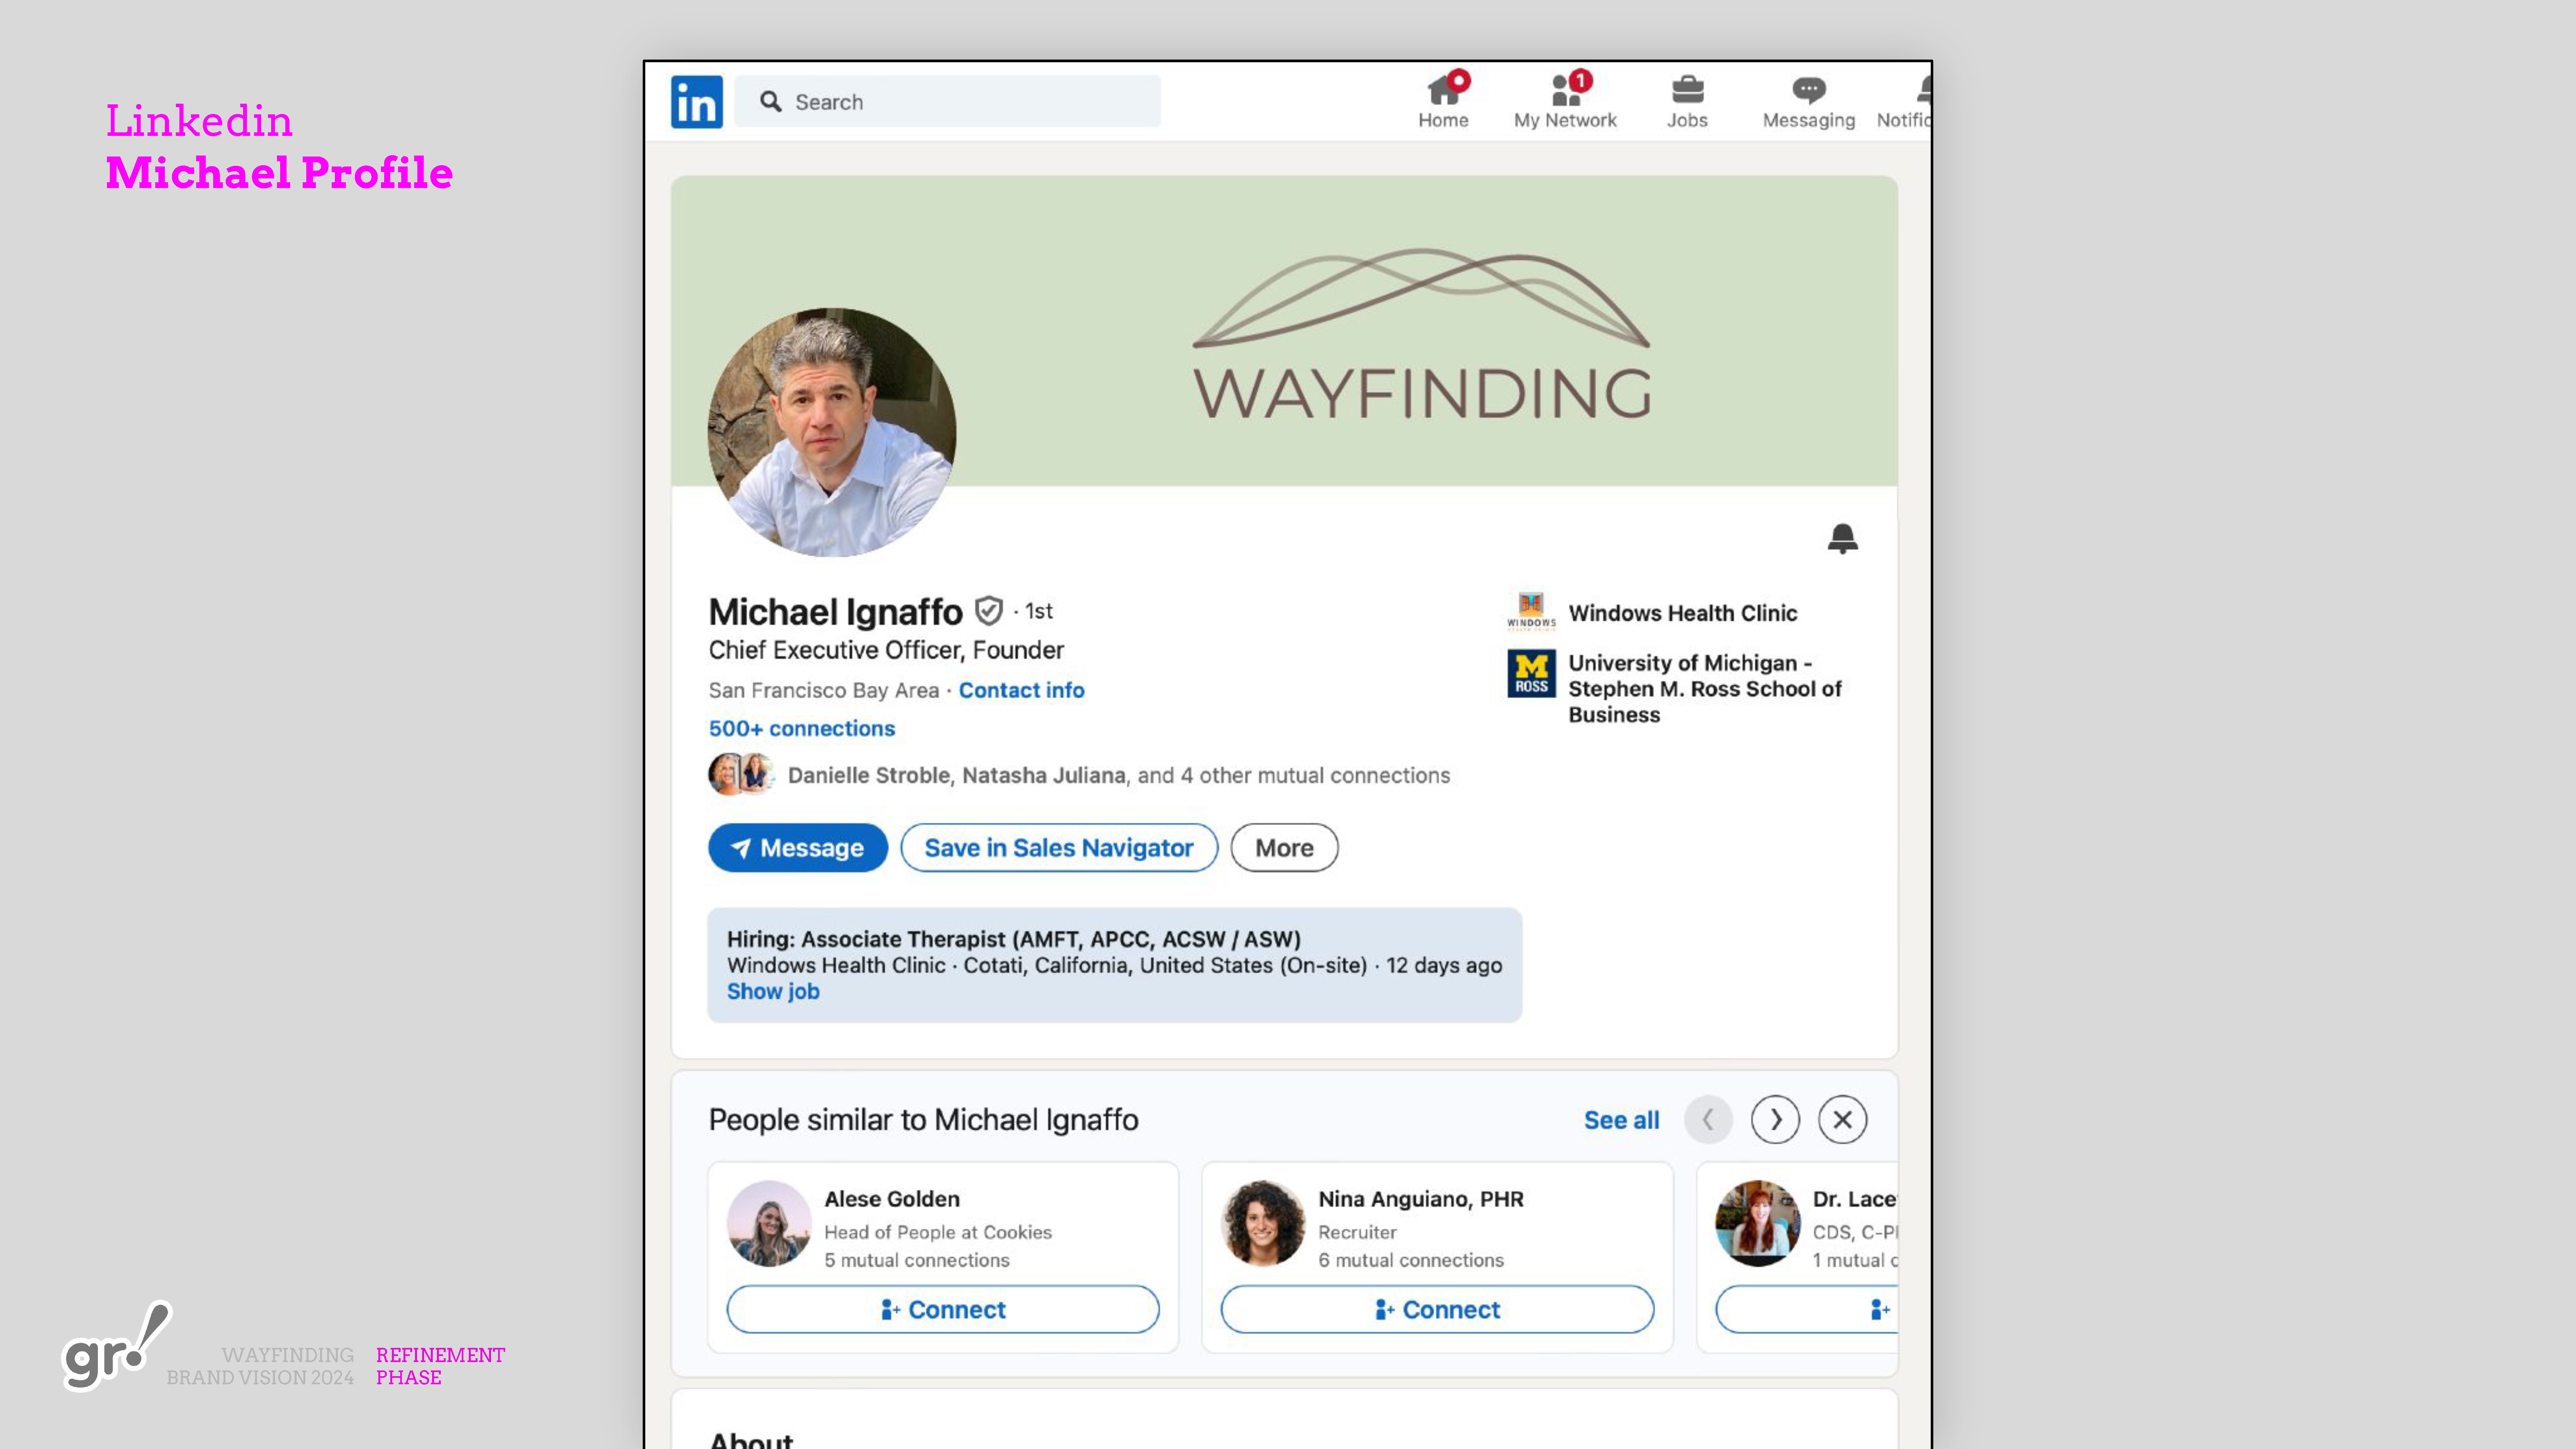Open the More options button
The width and height of the screenshot is (2576, 1449).
tap(1284, 848)
